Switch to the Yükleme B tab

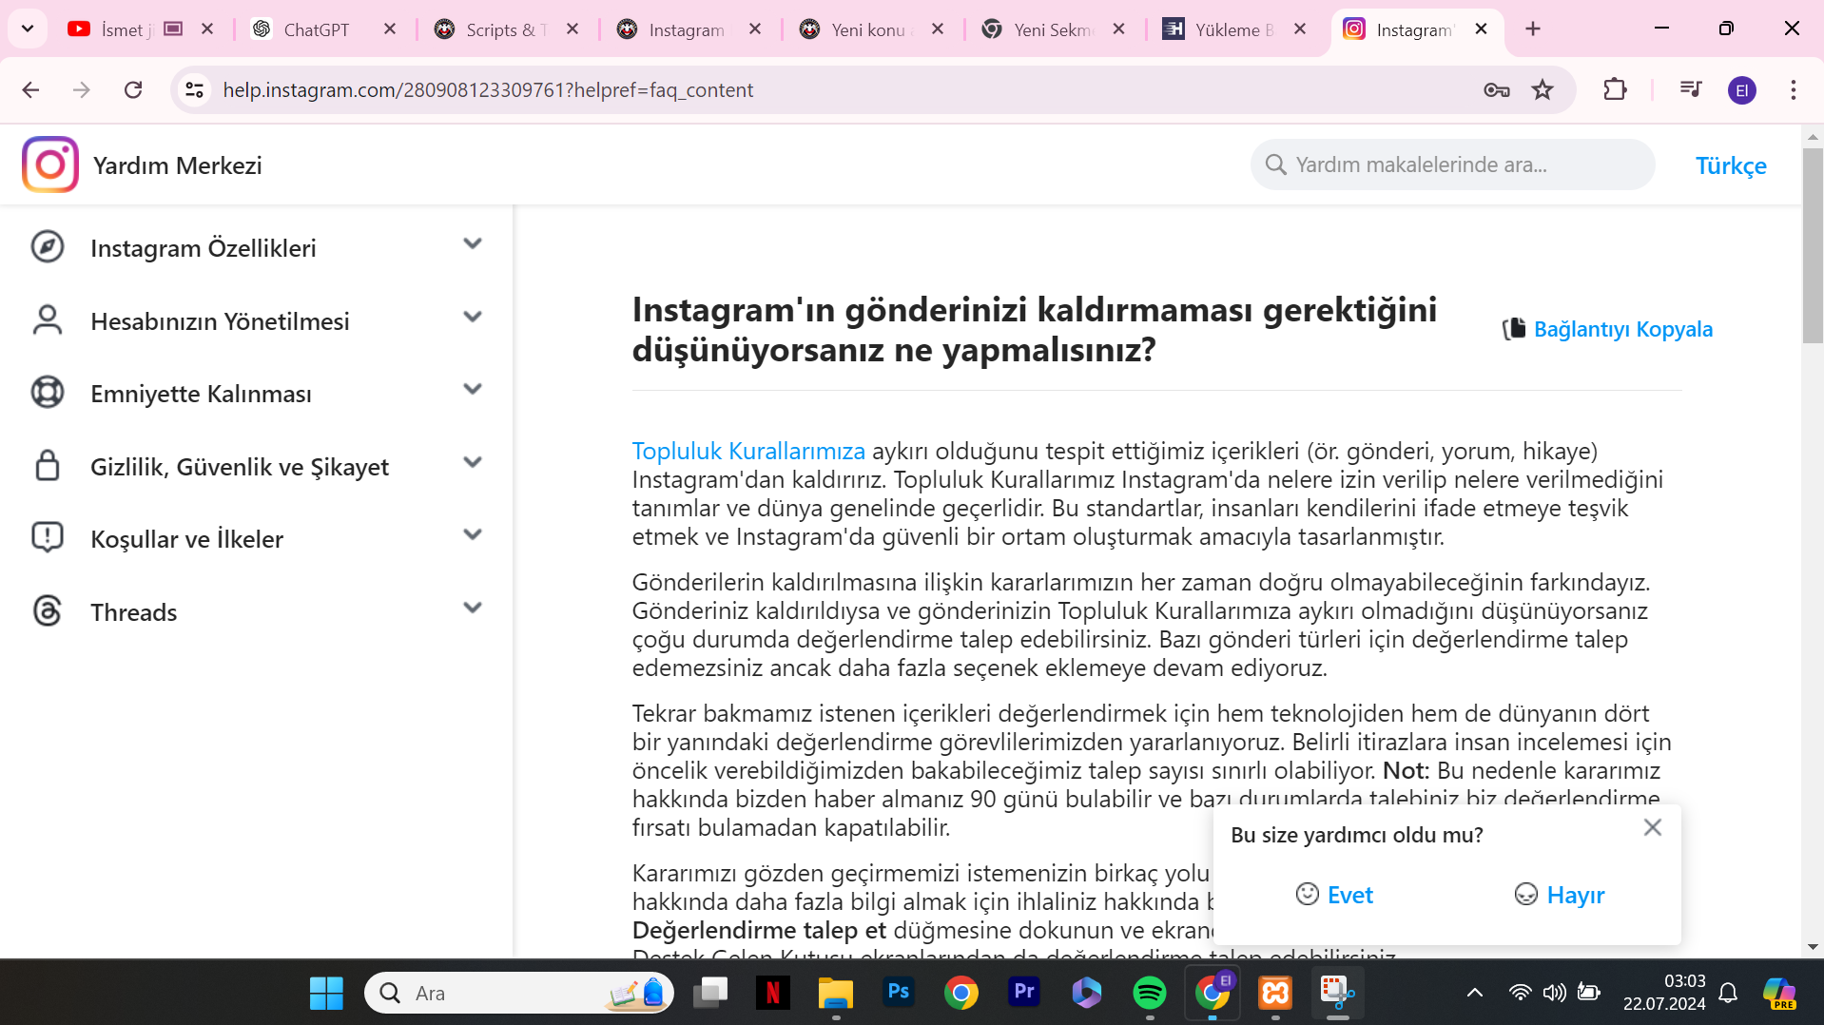pyautogui.click(x=1234, y=29)
